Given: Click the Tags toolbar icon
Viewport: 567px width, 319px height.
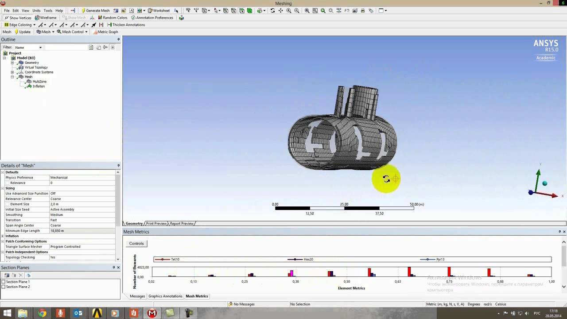Looking at the screenshot, I should point(371,11).
